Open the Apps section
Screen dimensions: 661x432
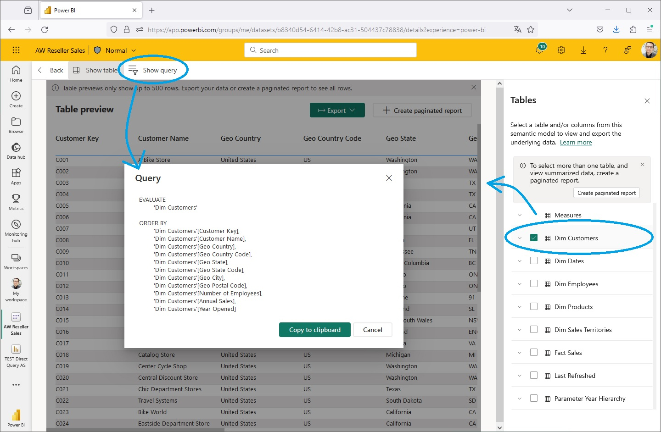click(x=16, y=176)
